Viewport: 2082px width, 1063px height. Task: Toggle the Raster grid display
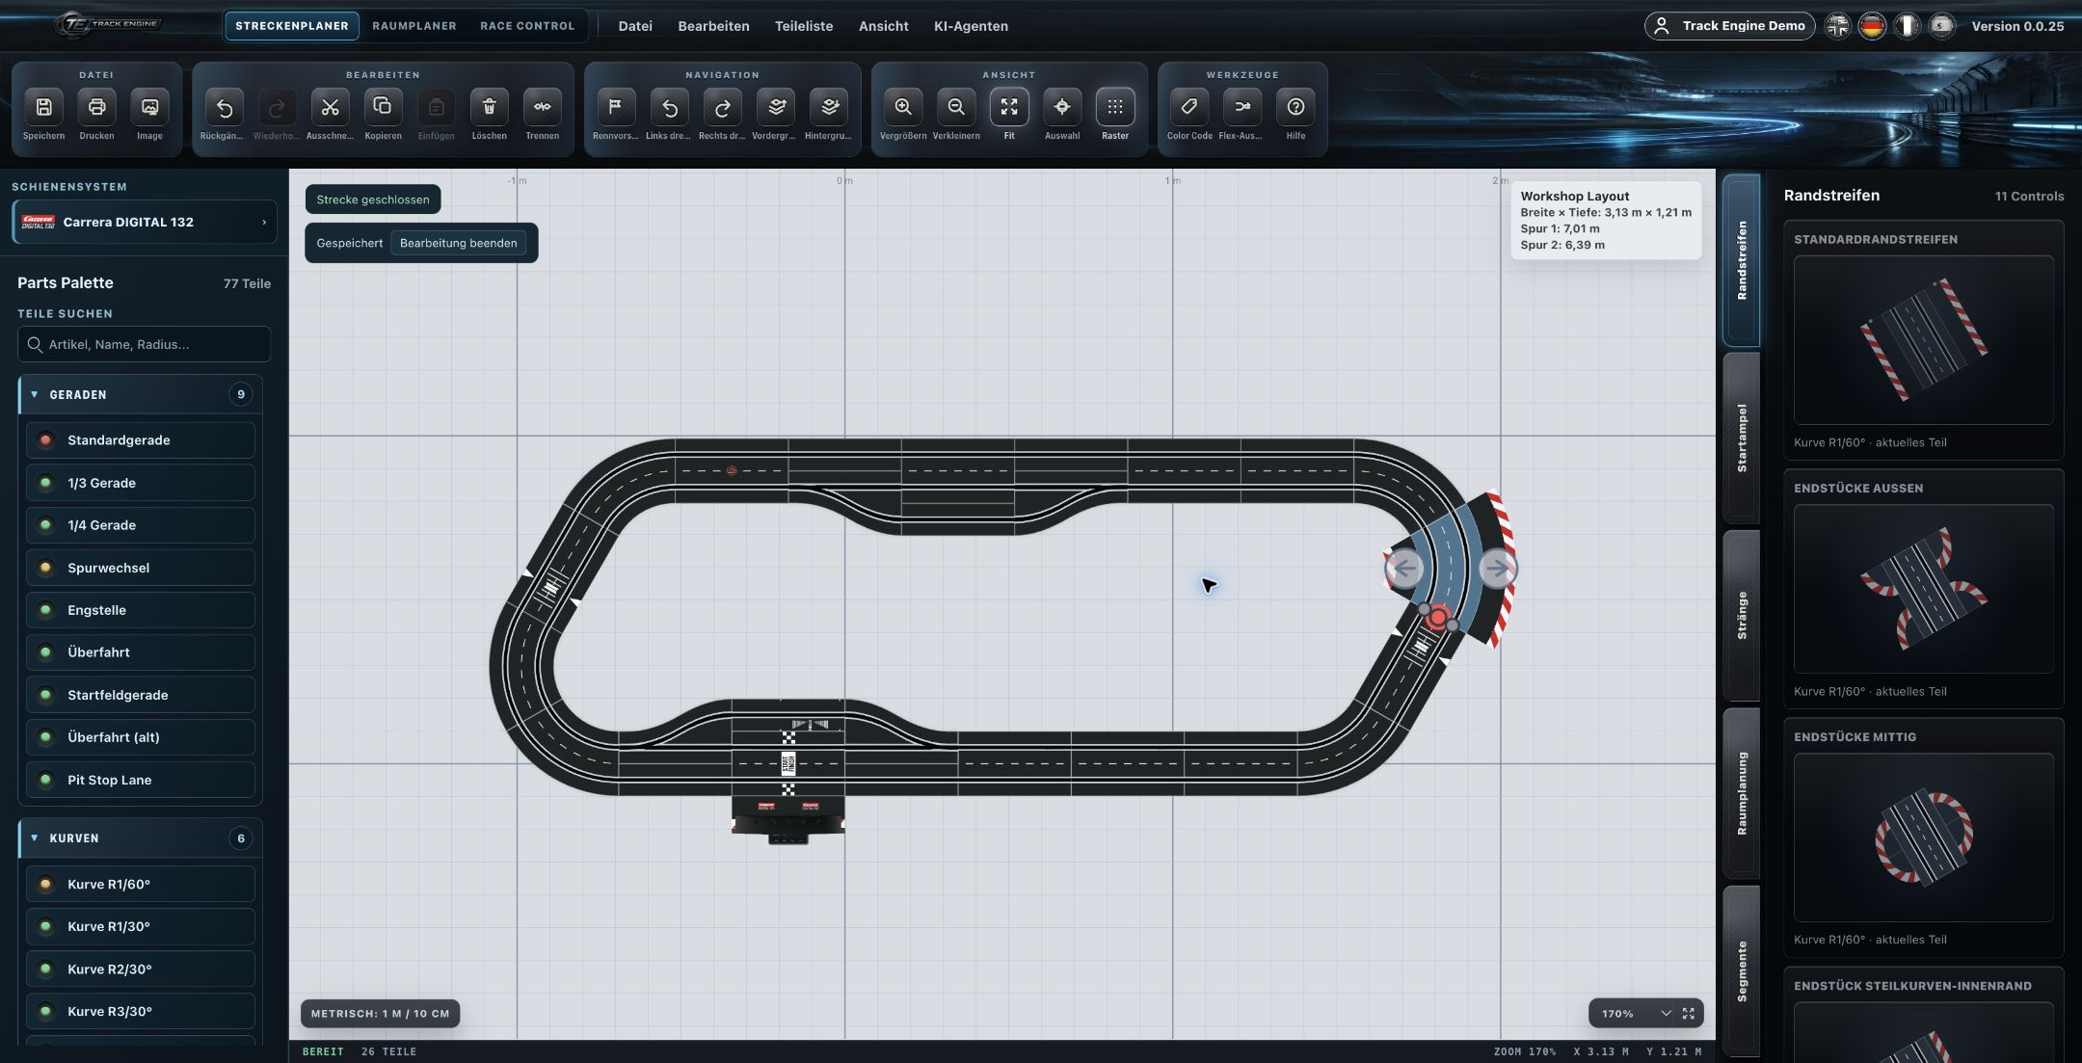[x=1115, y=107]
